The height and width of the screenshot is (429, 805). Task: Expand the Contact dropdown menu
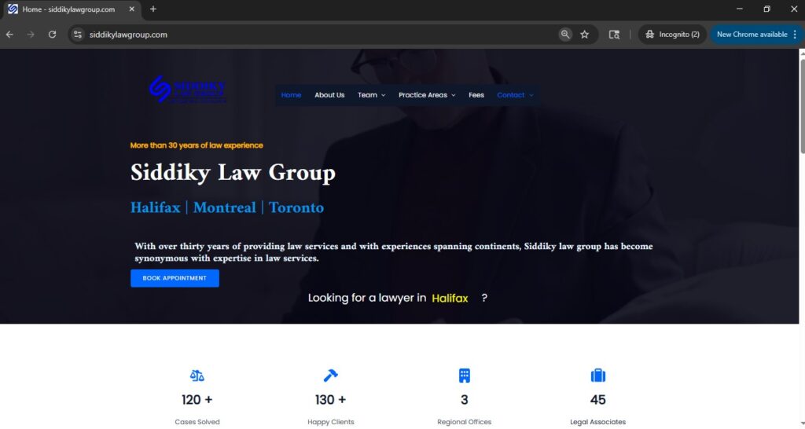pos(515,95)
